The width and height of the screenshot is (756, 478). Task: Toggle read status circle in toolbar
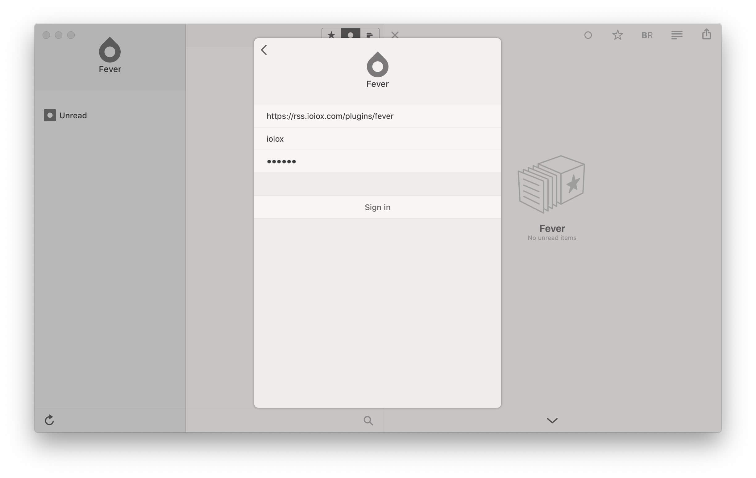tap(588, 35)
